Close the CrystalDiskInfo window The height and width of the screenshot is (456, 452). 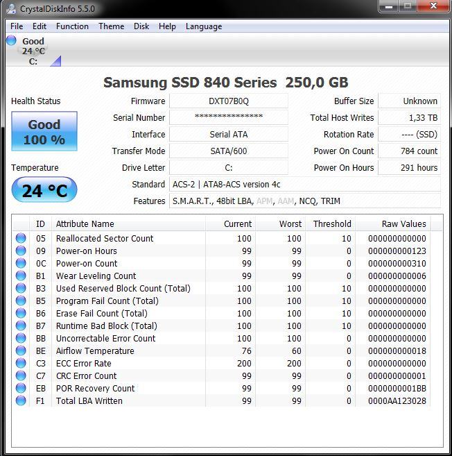433,6
